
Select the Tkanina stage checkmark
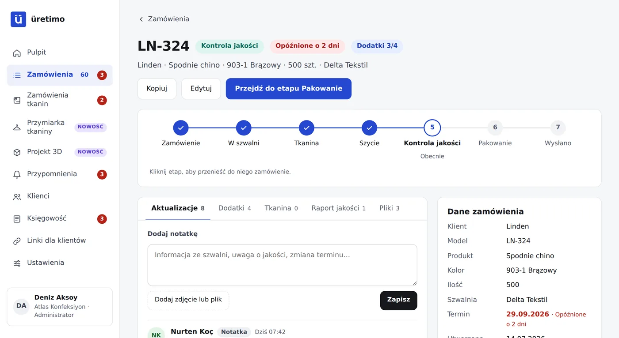tap(306, 128)
